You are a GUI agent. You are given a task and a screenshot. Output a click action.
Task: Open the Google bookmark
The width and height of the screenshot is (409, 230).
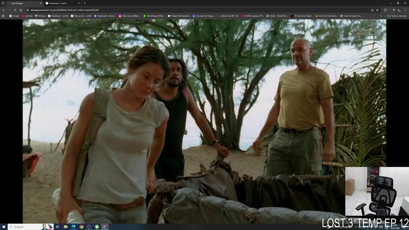[14, 16]
